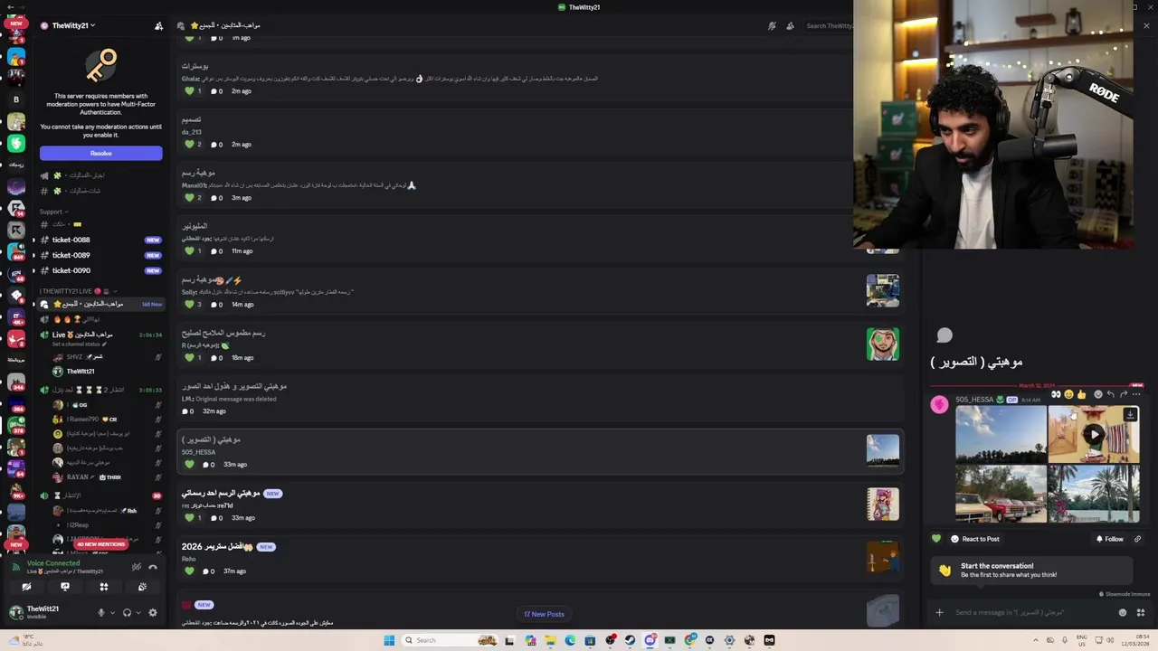The height and width of the screenshot is (651, 1158).
Task: Click the Resolve button
Action: (100, 153)
